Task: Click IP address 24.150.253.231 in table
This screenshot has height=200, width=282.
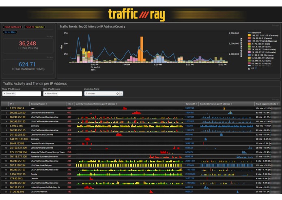Action: point(18,135)
